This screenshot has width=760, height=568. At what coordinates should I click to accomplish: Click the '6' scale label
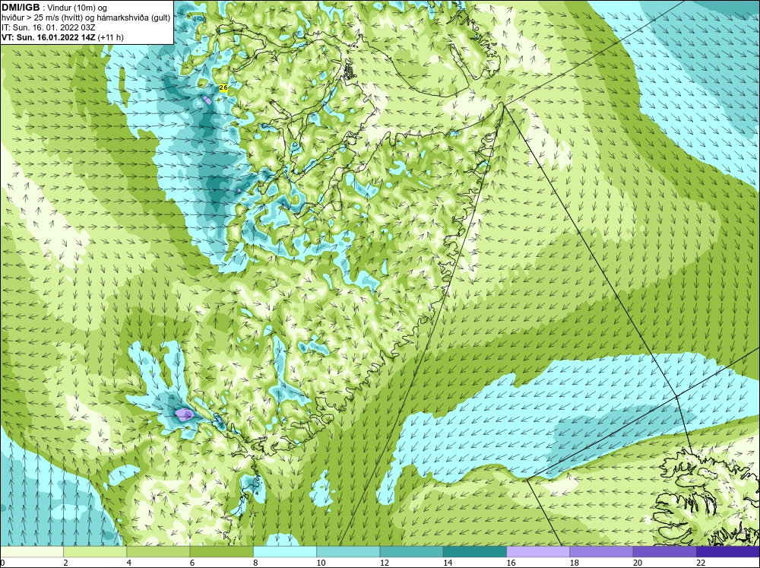click(x=192, y=563)
